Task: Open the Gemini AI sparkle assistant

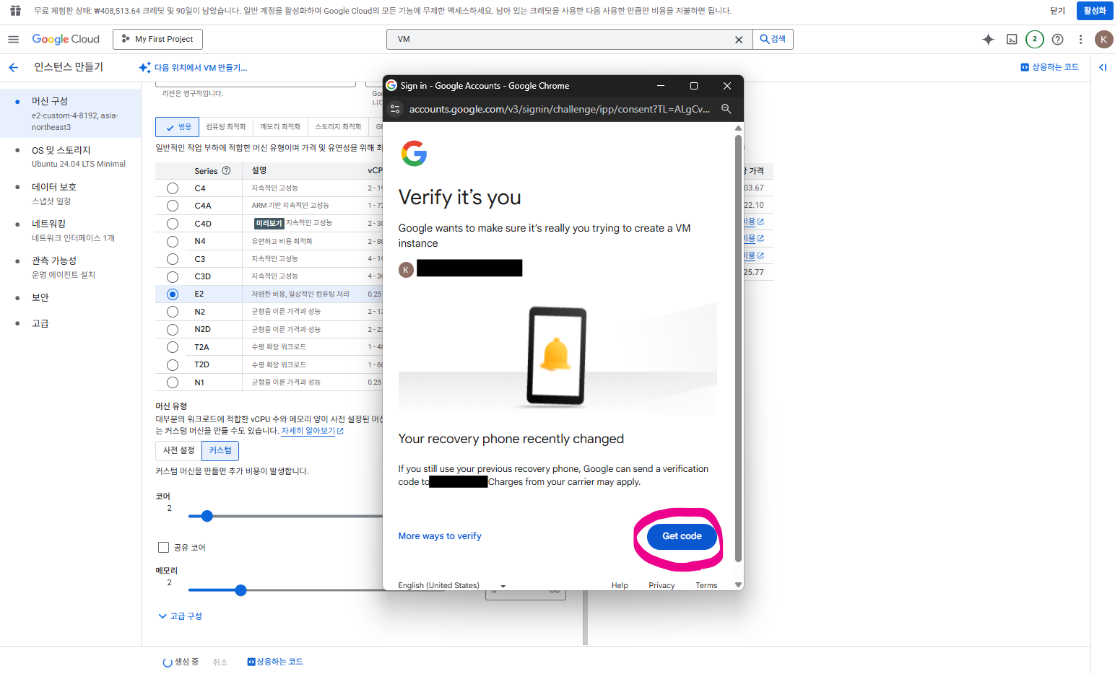Action: tap(988, 39)
